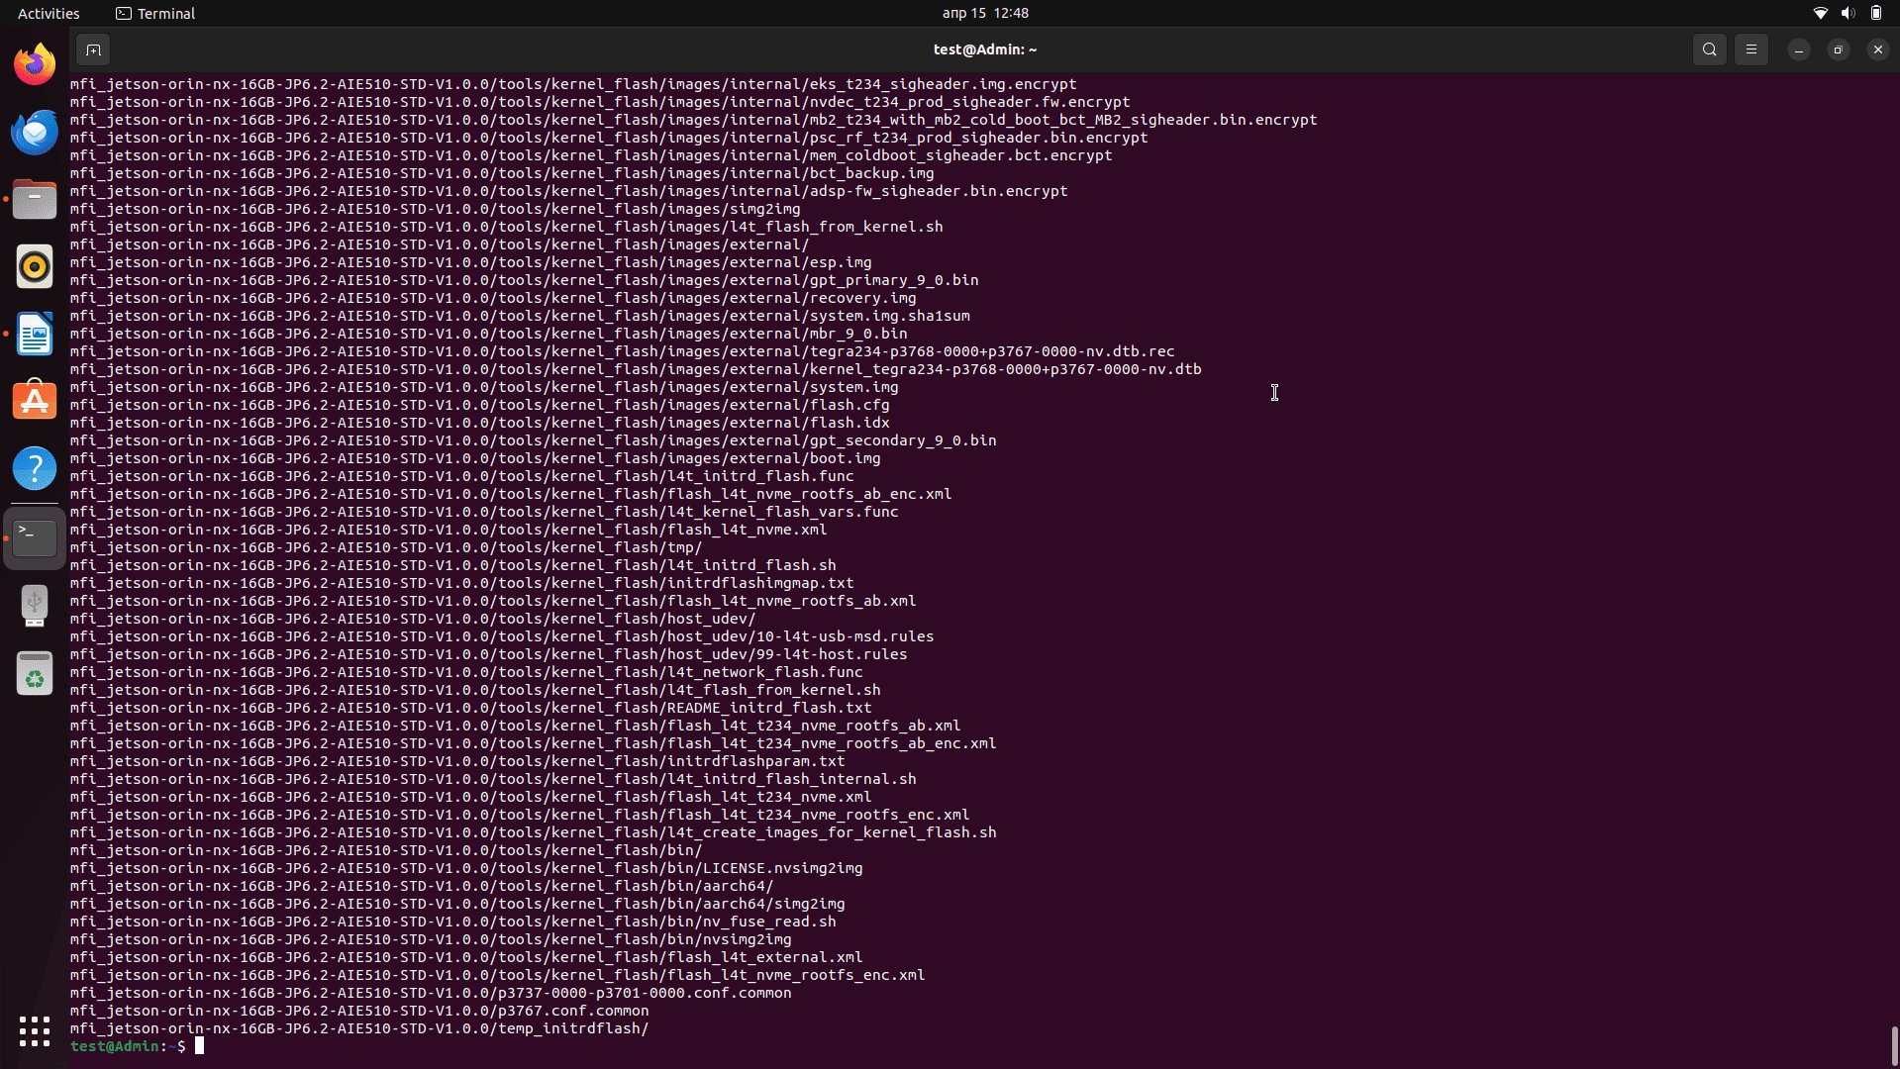Open system menu via volume icon
The image size is (1900, 1069).
[1848, 13]
